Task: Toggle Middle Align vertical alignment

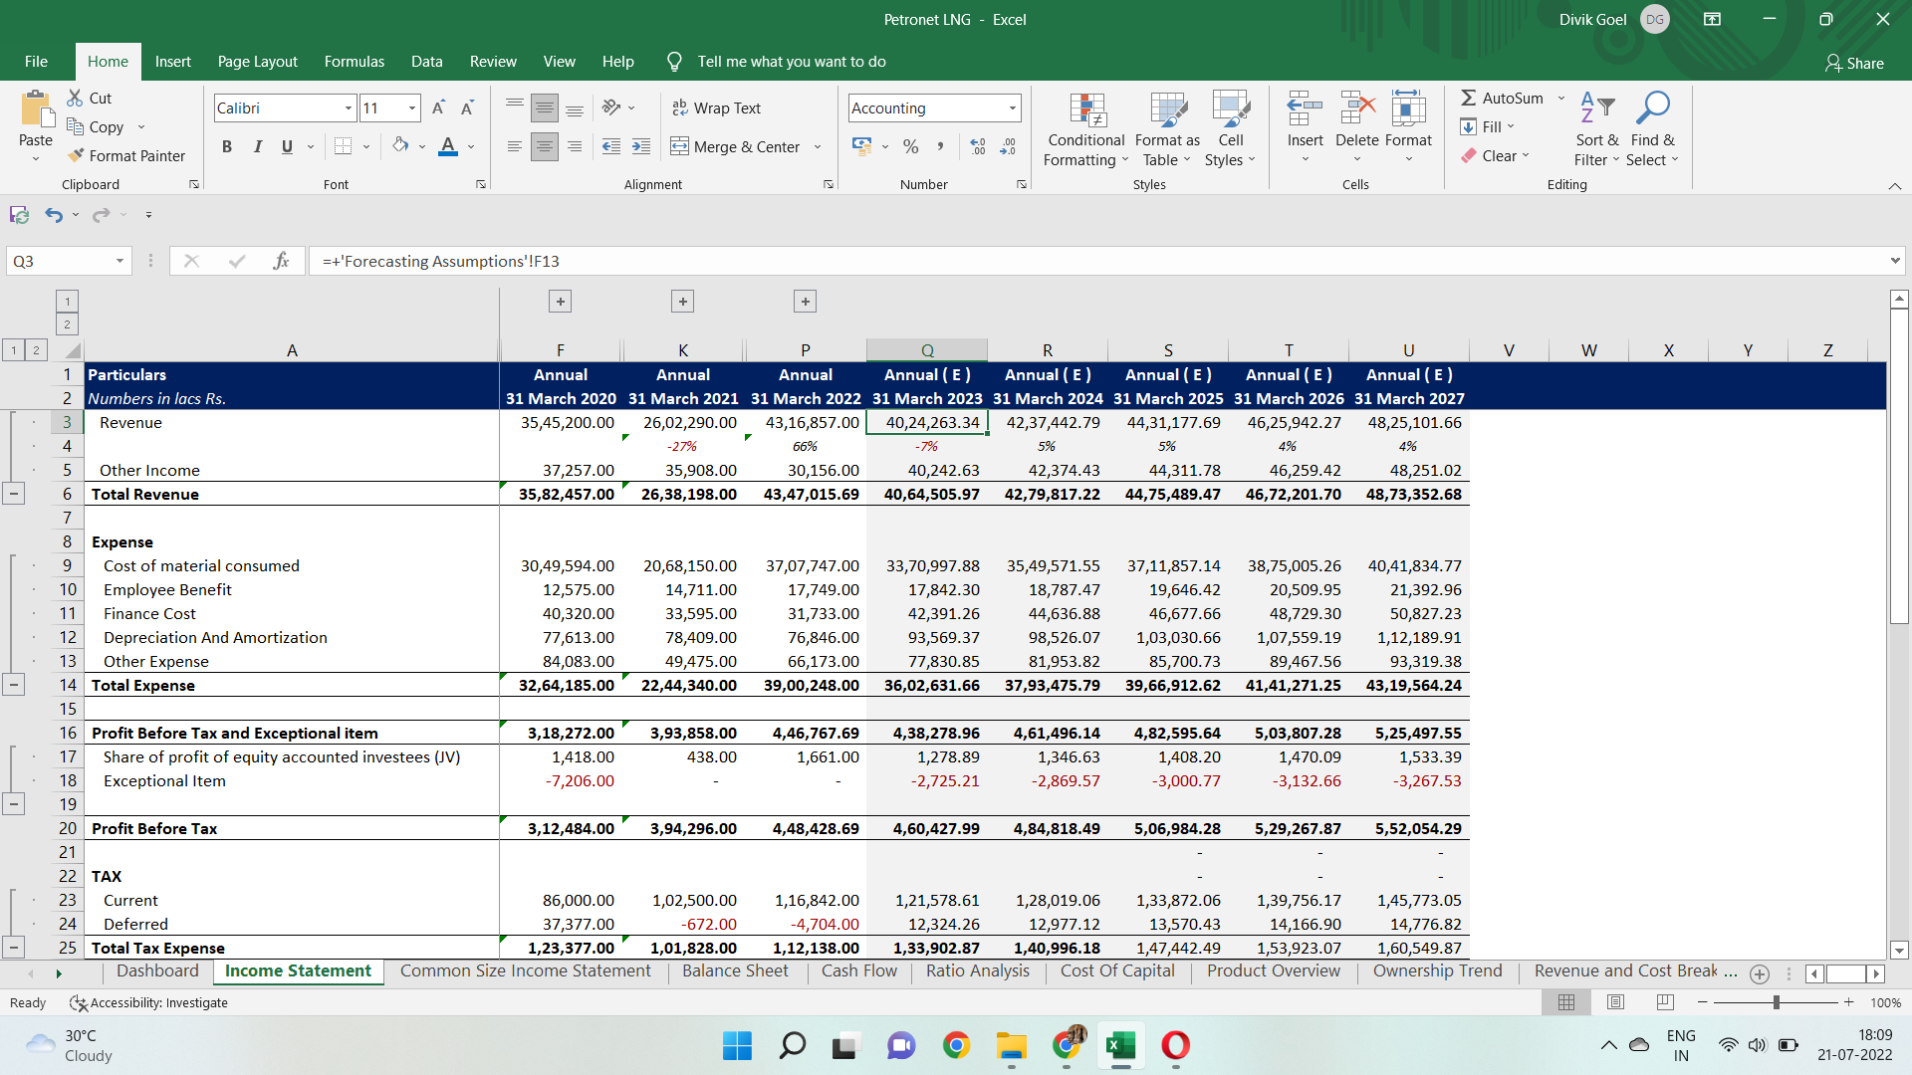Action: (545, 107)
